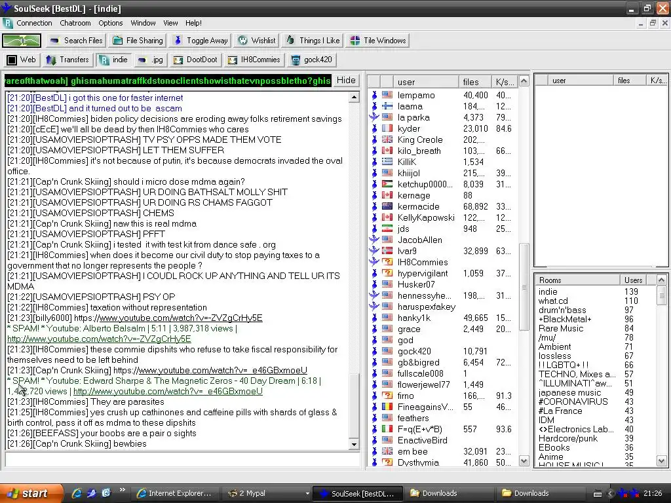The width and height of the screenshot is (671, 503).
Task: Select the #CORONAVIRUS room
Action: 573,401
